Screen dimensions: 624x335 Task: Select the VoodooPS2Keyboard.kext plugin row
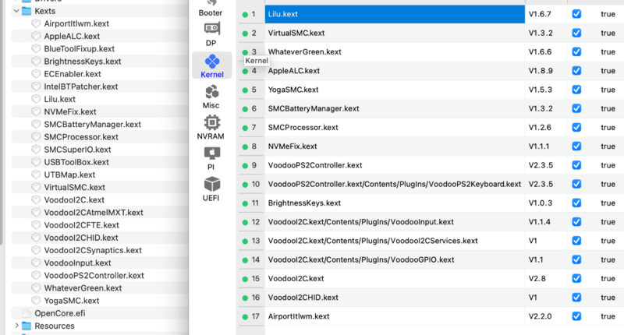(395, 184)
